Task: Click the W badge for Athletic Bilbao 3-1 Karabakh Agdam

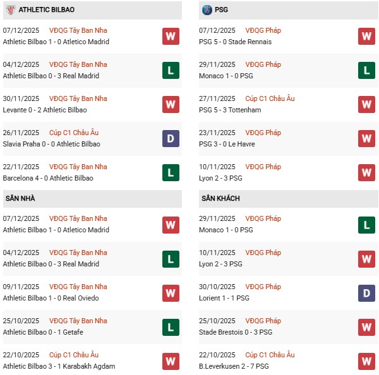Action: coord(171,360)
